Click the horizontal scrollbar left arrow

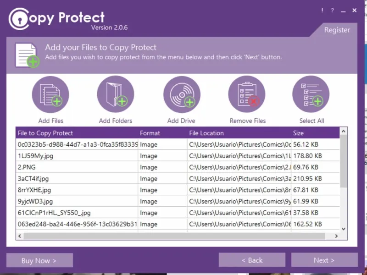point(20,236)
